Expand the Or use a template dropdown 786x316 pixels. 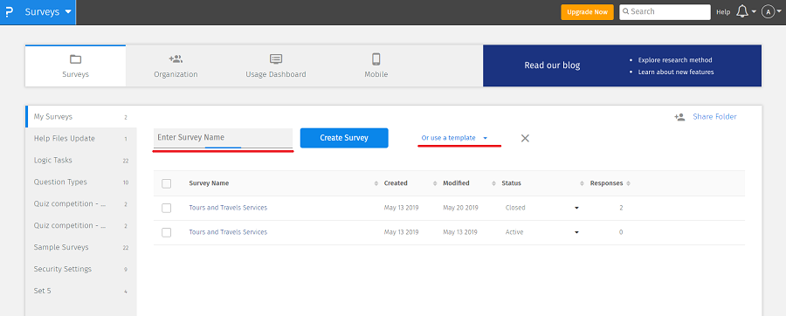click(x=454, y=138)
